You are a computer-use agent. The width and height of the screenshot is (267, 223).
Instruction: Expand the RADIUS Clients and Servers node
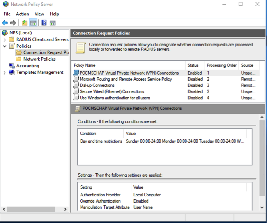[x=5, y=40]
